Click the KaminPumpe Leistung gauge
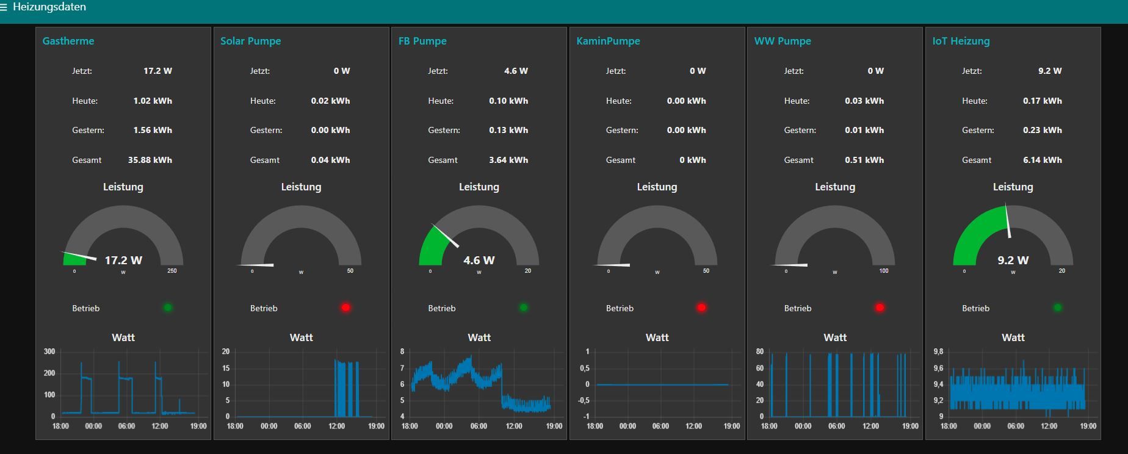This screenshot has height=454, width=1128. 657,238
